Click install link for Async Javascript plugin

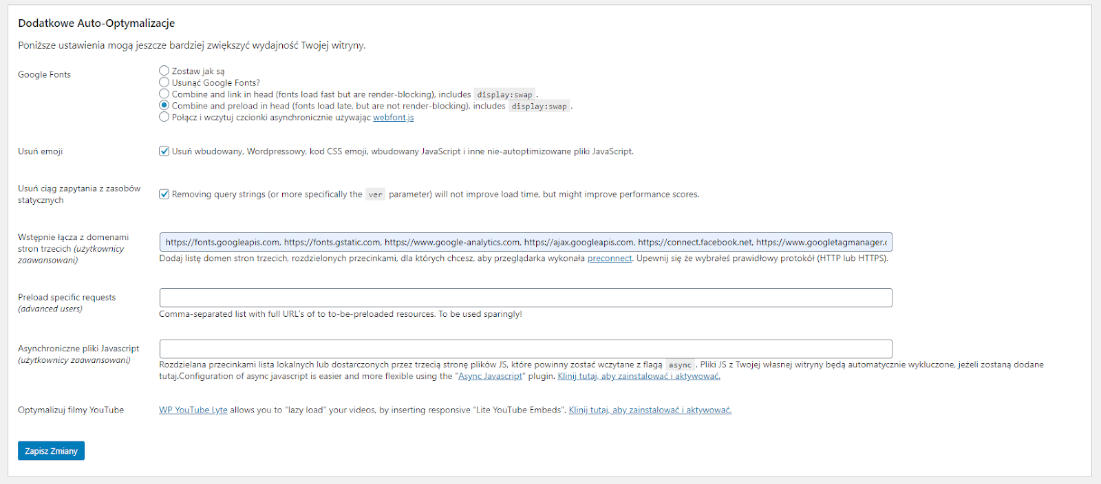(x=639, y=376)
